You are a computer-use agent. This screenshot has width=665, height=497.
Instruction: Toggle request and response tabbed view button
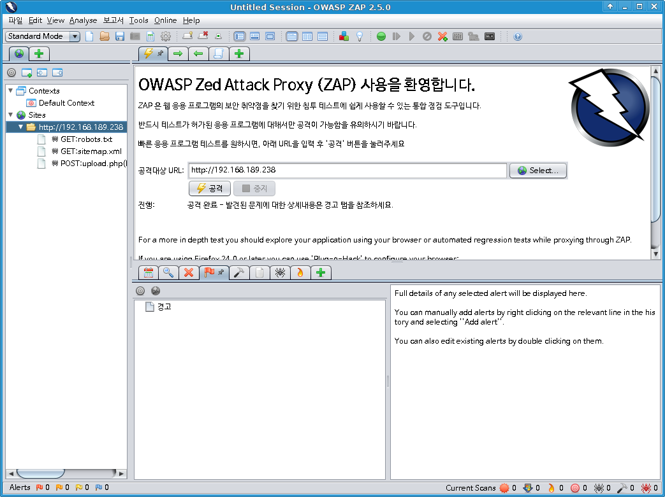[x=292, y=36]
